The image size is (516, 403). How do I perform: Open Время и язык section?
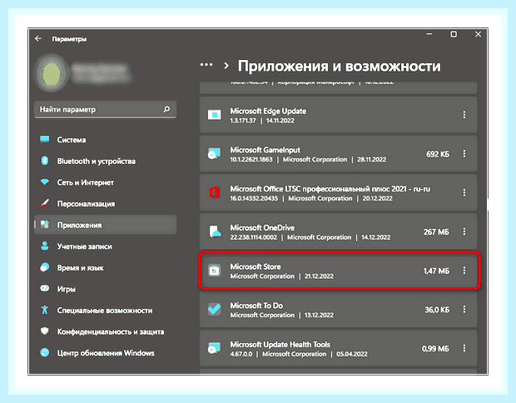point(106,267)
